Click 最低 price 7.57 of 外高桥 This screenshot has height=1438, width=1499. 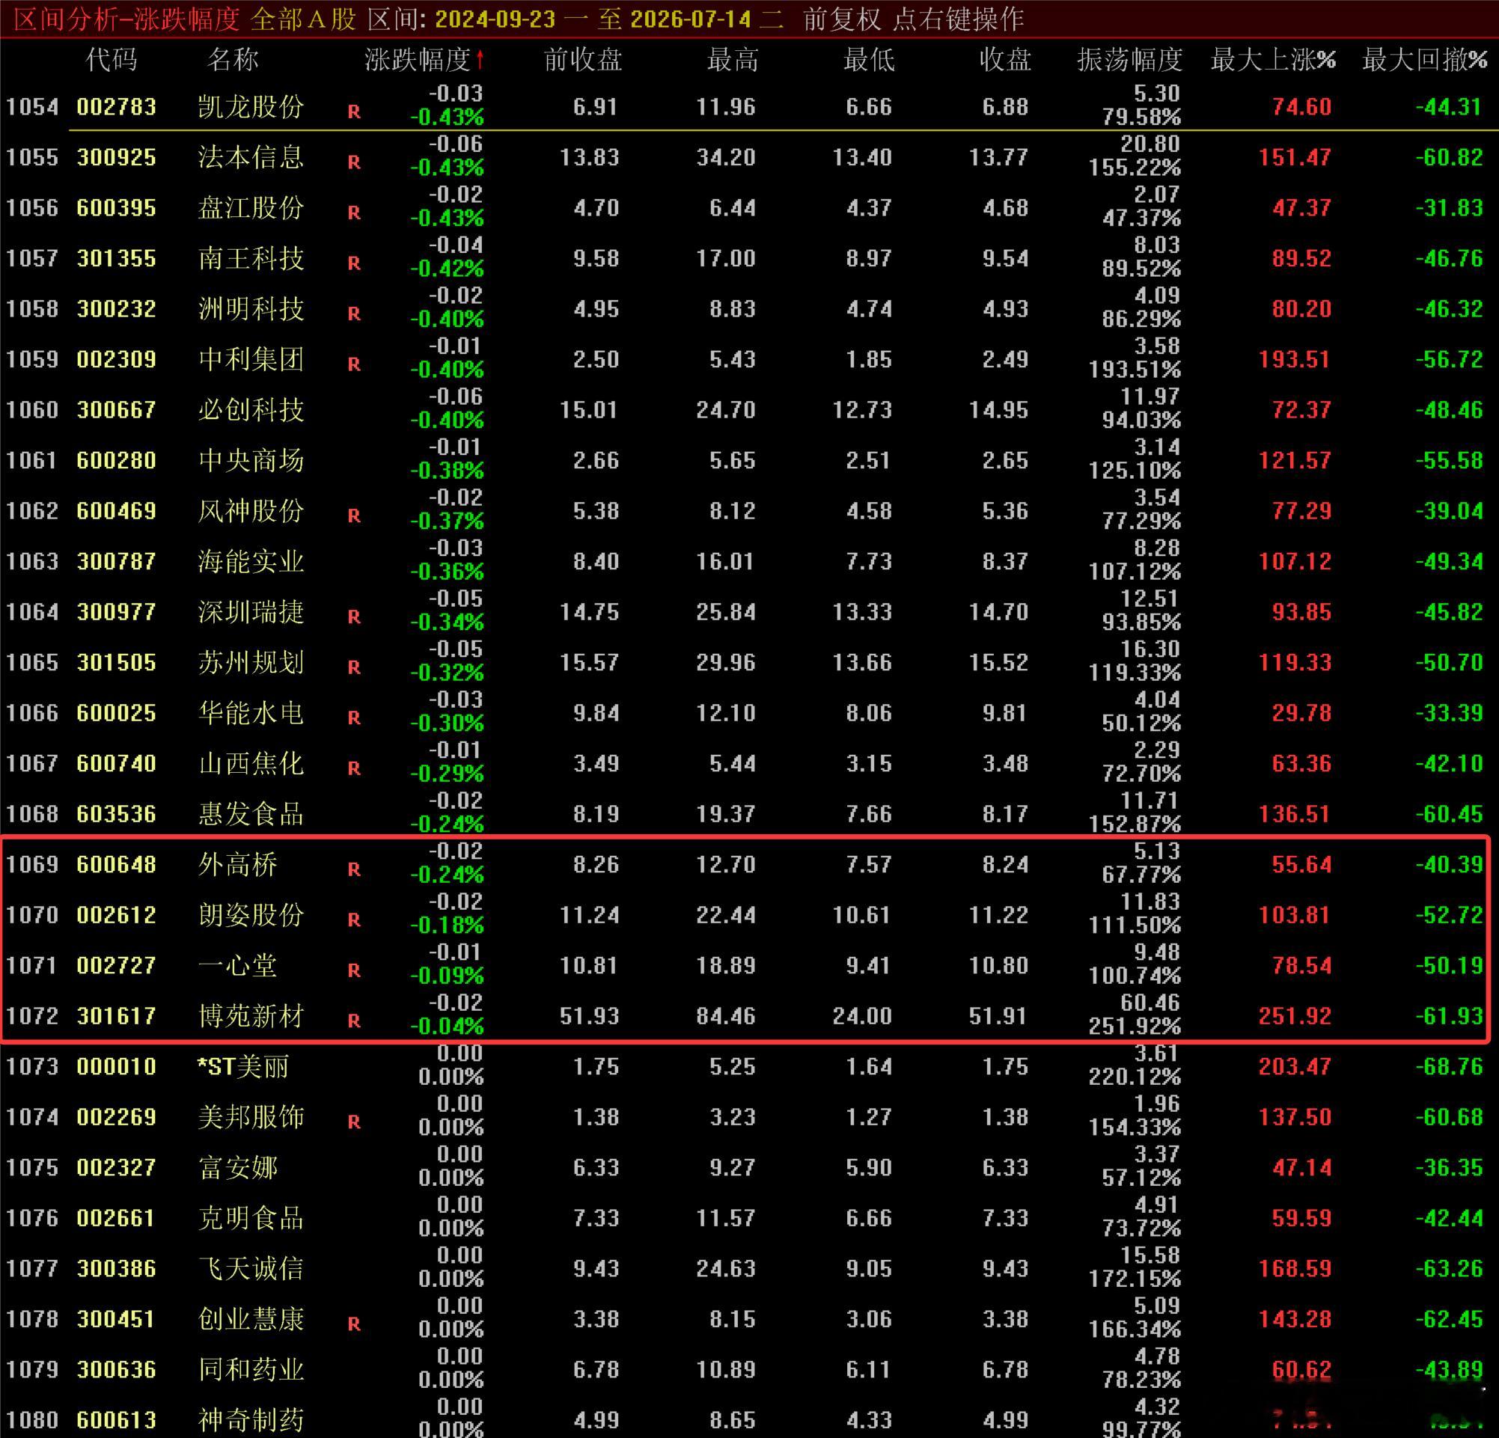coord(869,864)
